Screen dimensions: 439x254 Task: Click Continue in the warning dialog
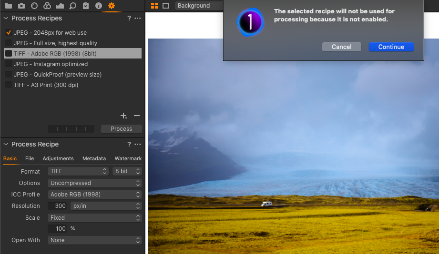391,47
